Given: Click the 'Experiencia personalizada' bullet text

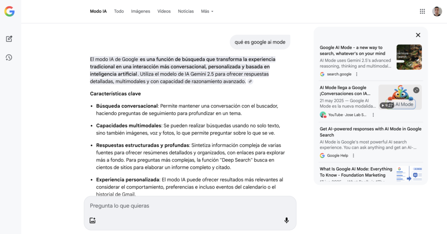Looking at the screenshot, I should (127, 180).
